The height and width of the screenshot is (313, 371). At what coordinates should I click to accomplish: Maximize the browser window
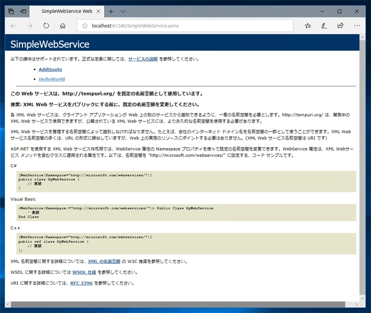pyautogui.click(x=339, y=11)
